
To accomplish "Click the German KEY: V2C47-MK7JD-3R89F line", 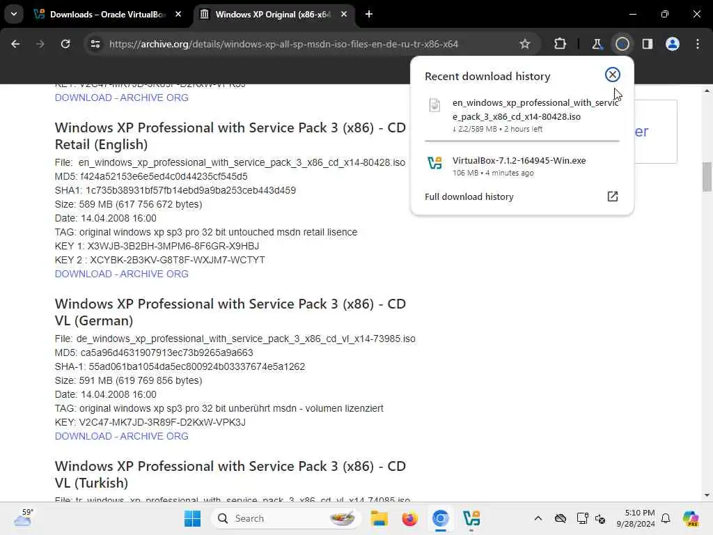I will tap(150, 422).
